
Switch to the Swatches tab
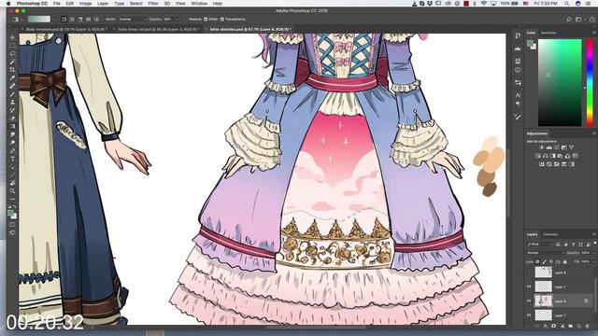coord(548,33)
